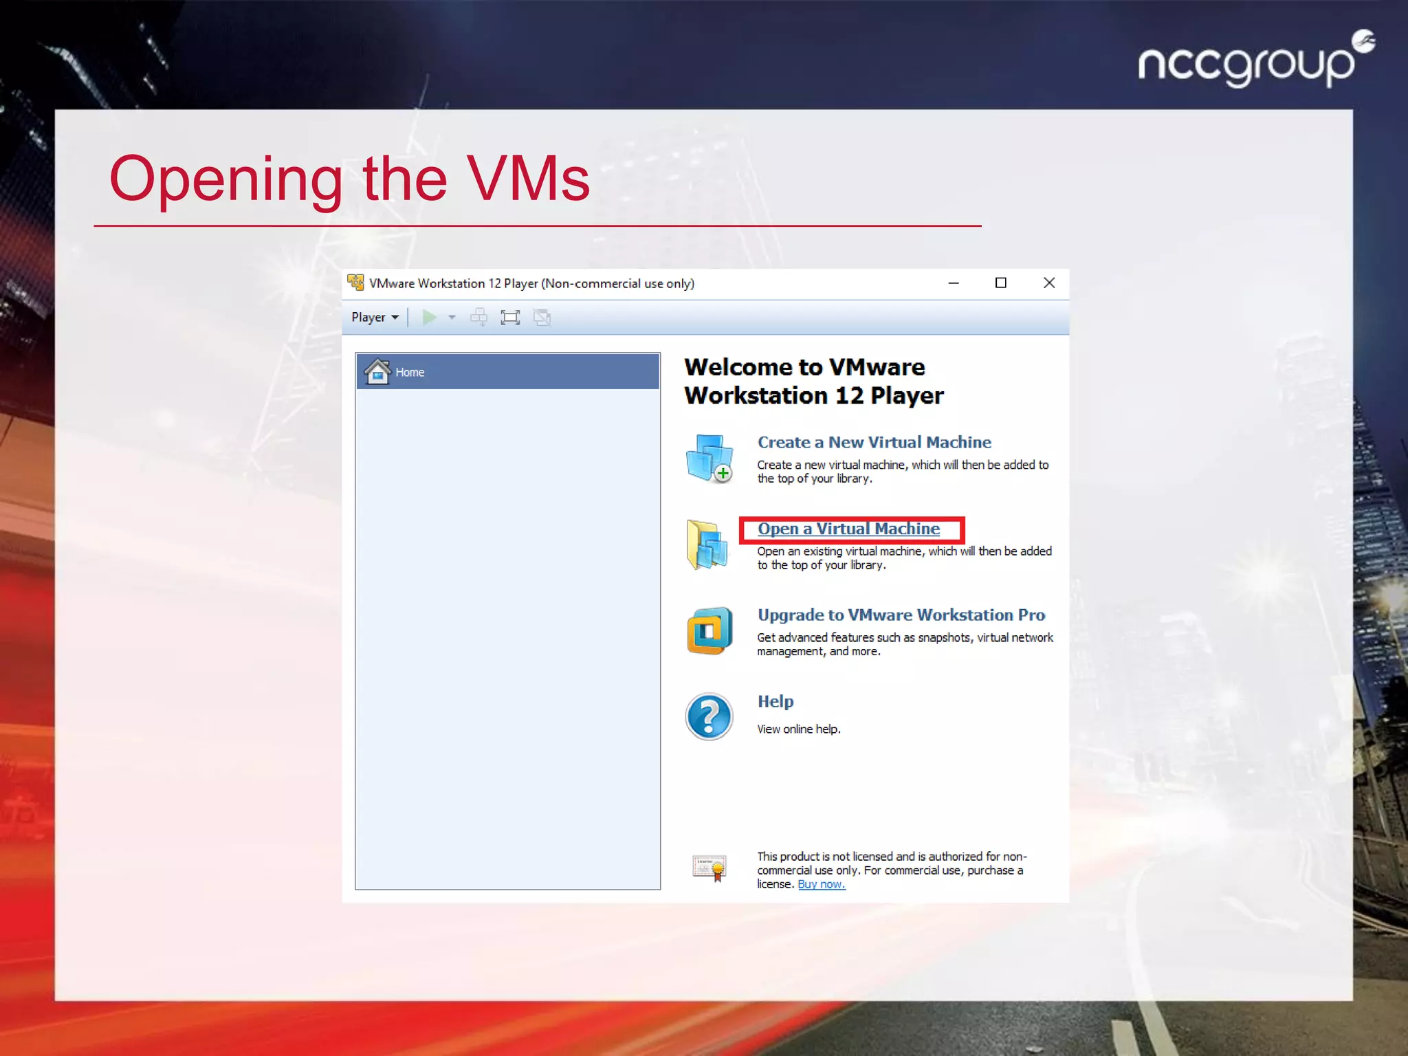Enter full screen mode icon
Viewport: 1408px width, 1056px height.
coord(510,317)
